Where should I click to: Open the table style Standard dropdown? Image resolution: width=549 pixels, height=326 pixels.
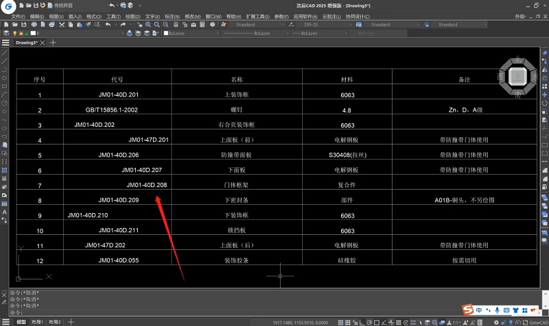click(392, 25)
